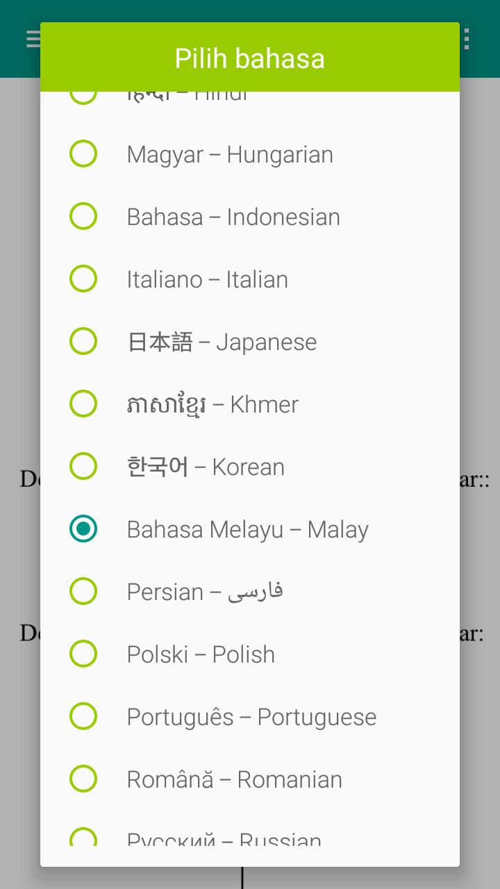This screenshot has height=889, width=500.
Task: Select Japanese radio button
Action: pyautogui.click(x=83, y=341)
